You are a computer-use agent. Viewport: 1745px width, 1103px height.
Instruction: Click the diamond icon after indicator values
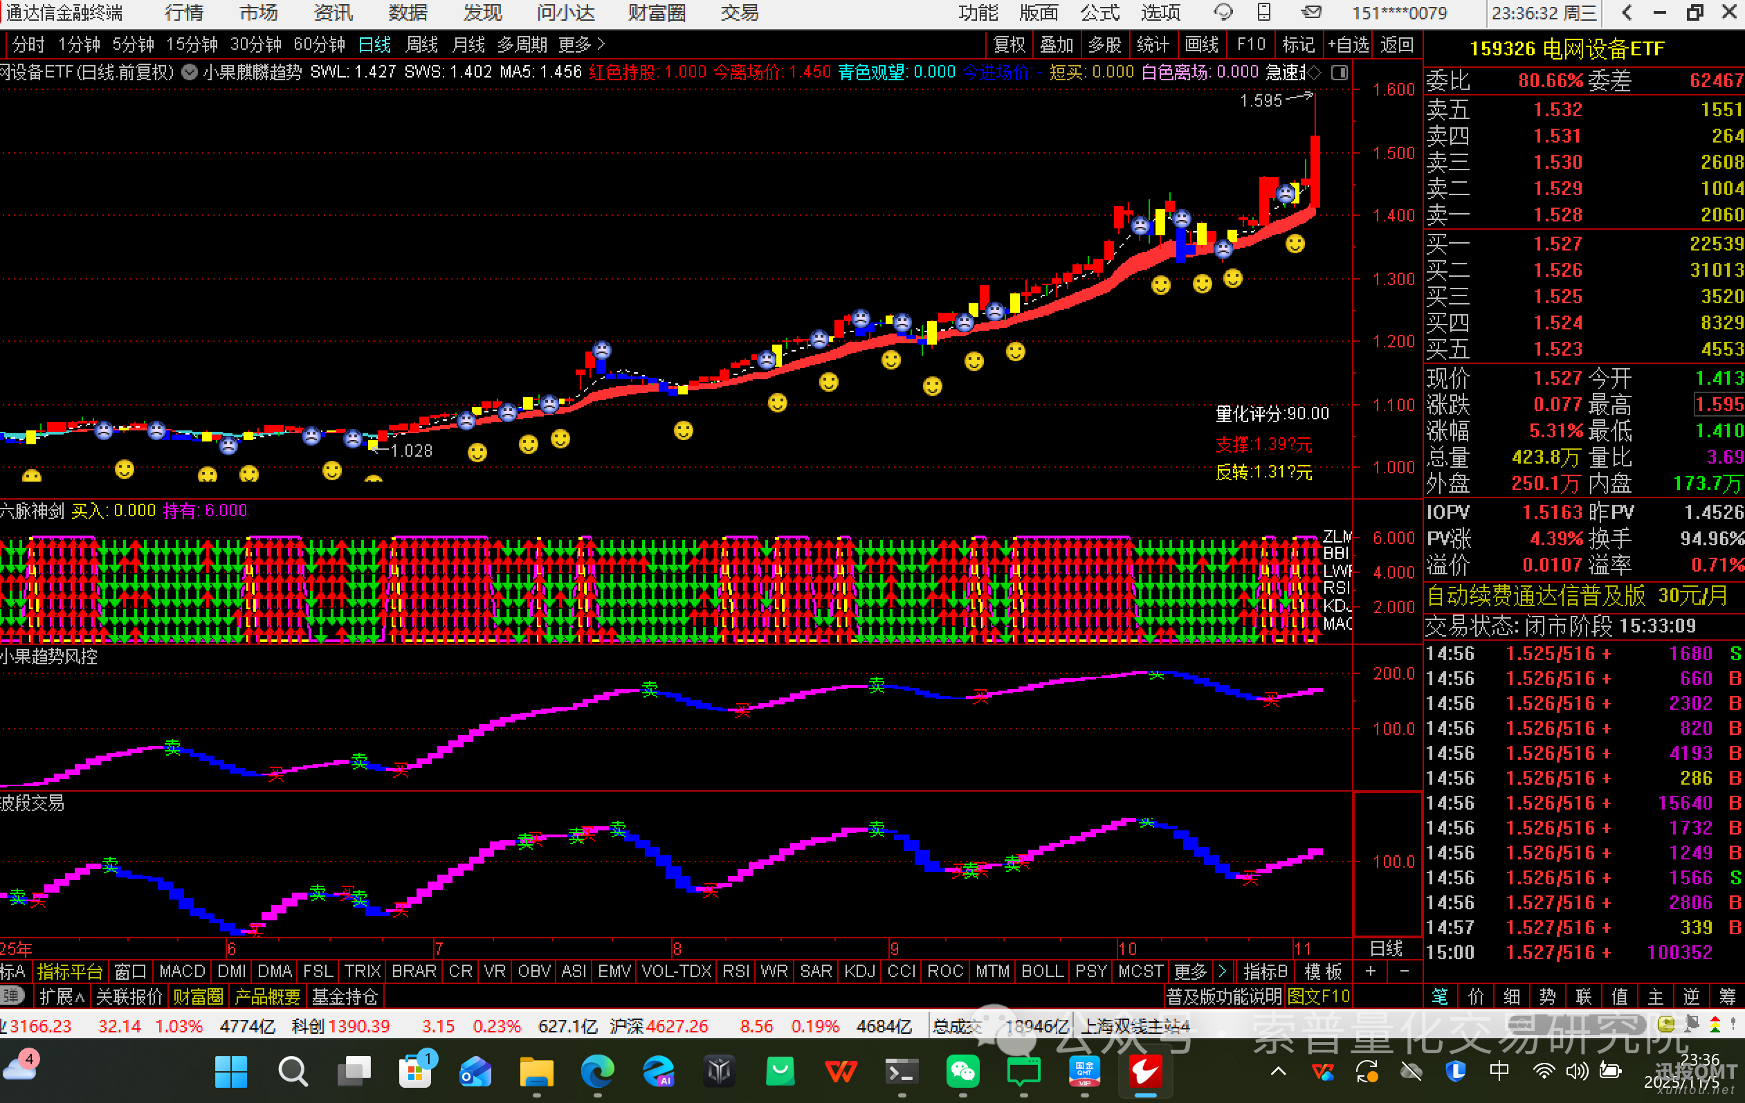click(1315, 73)
